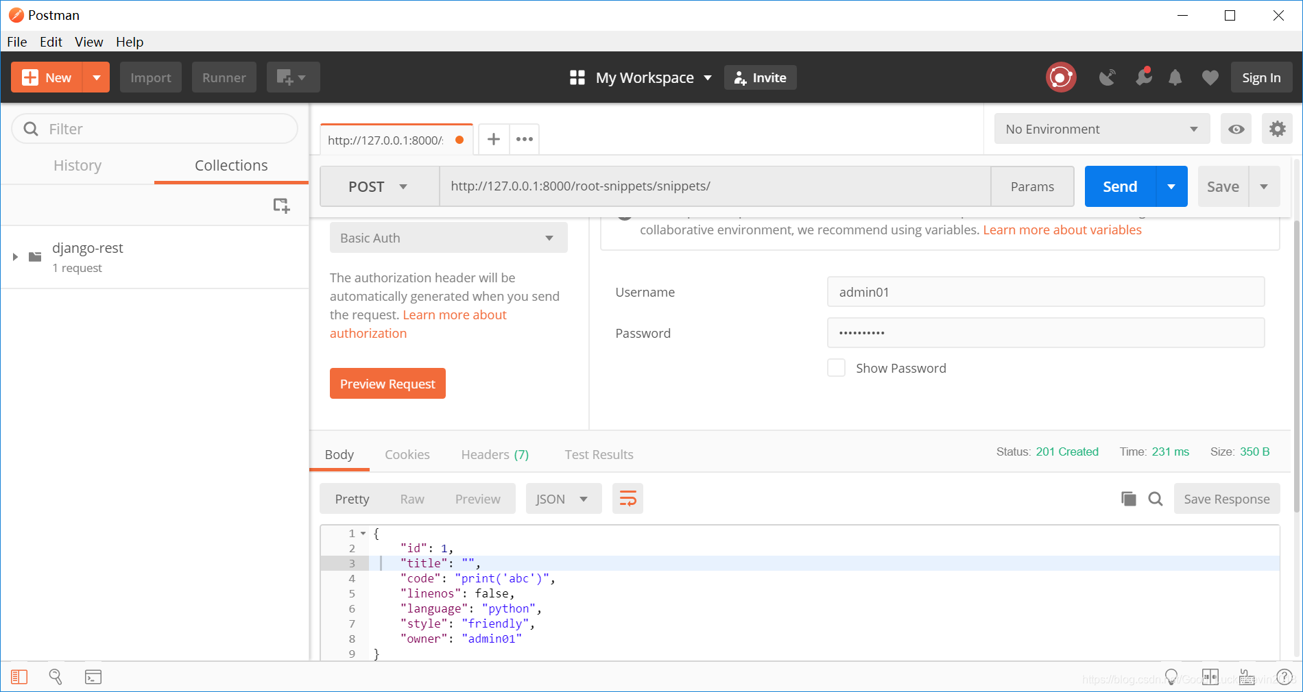This screenshot has height=692, width=1303.
Task: Expand the django-rest collection
Action: [15, 257]
